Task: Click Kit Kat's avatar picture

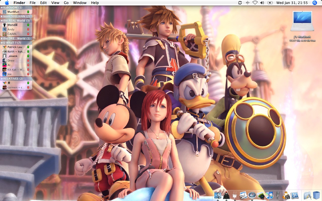Action: pyautogui.click(x=5, y=70)
